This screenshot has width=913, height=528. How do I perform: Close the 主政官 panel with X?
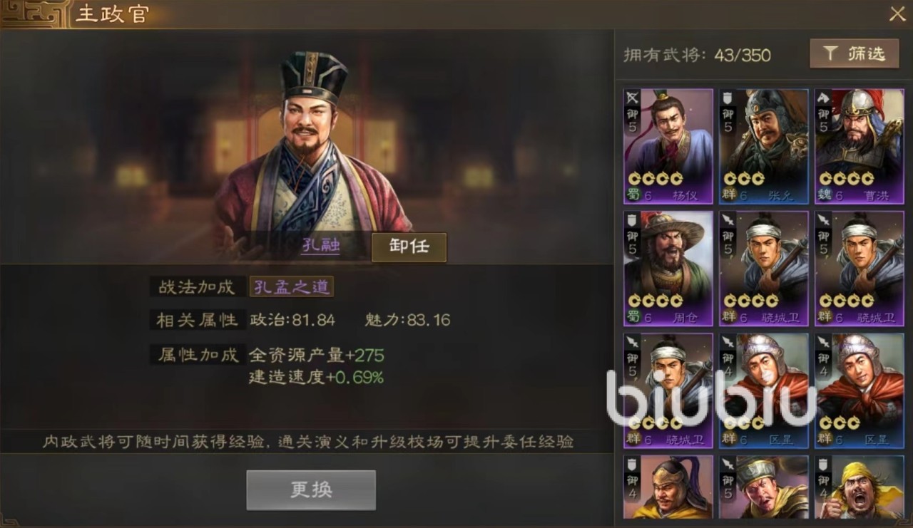point(897,14)
